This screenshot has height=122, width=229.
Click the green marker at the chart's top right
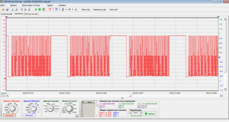tap(218, 17)
